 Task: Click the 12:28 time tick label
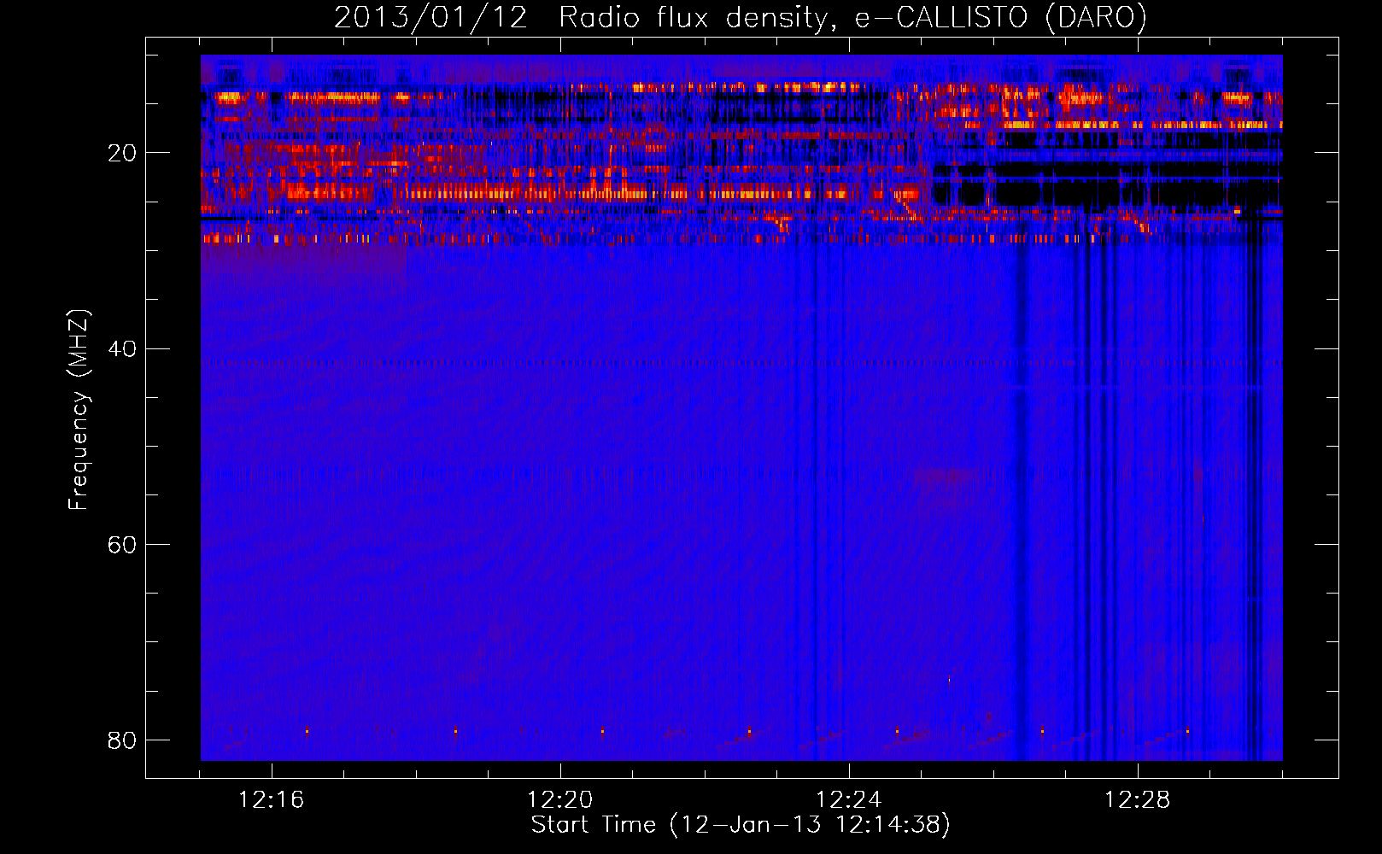[1138, 799]
